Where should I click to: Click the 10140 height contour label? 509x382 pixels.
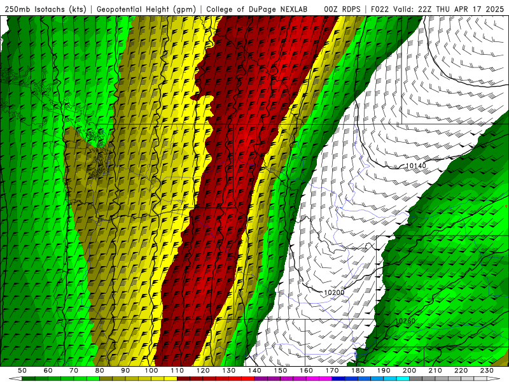click(x=416, y=166)
